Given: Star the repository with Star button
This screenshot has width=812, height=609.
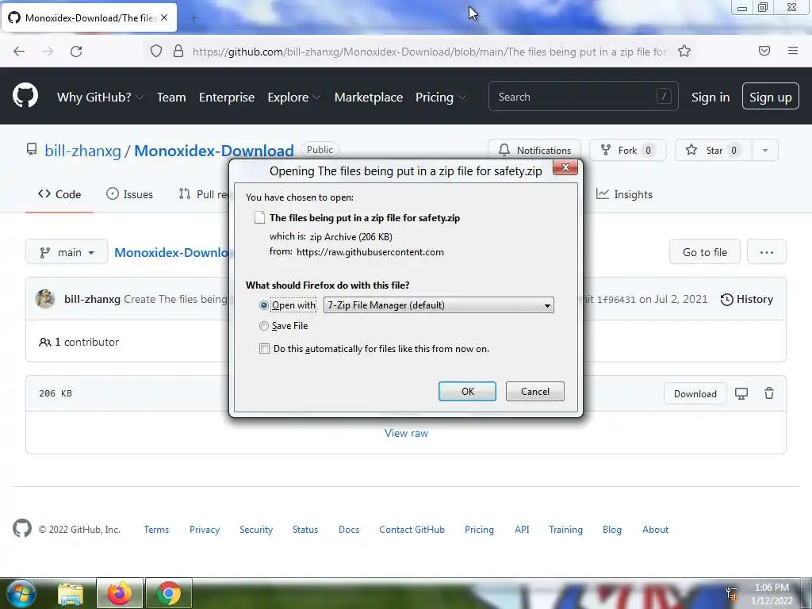Looking at the screenshot, I should pyautogui.click(x=714, y=150).
